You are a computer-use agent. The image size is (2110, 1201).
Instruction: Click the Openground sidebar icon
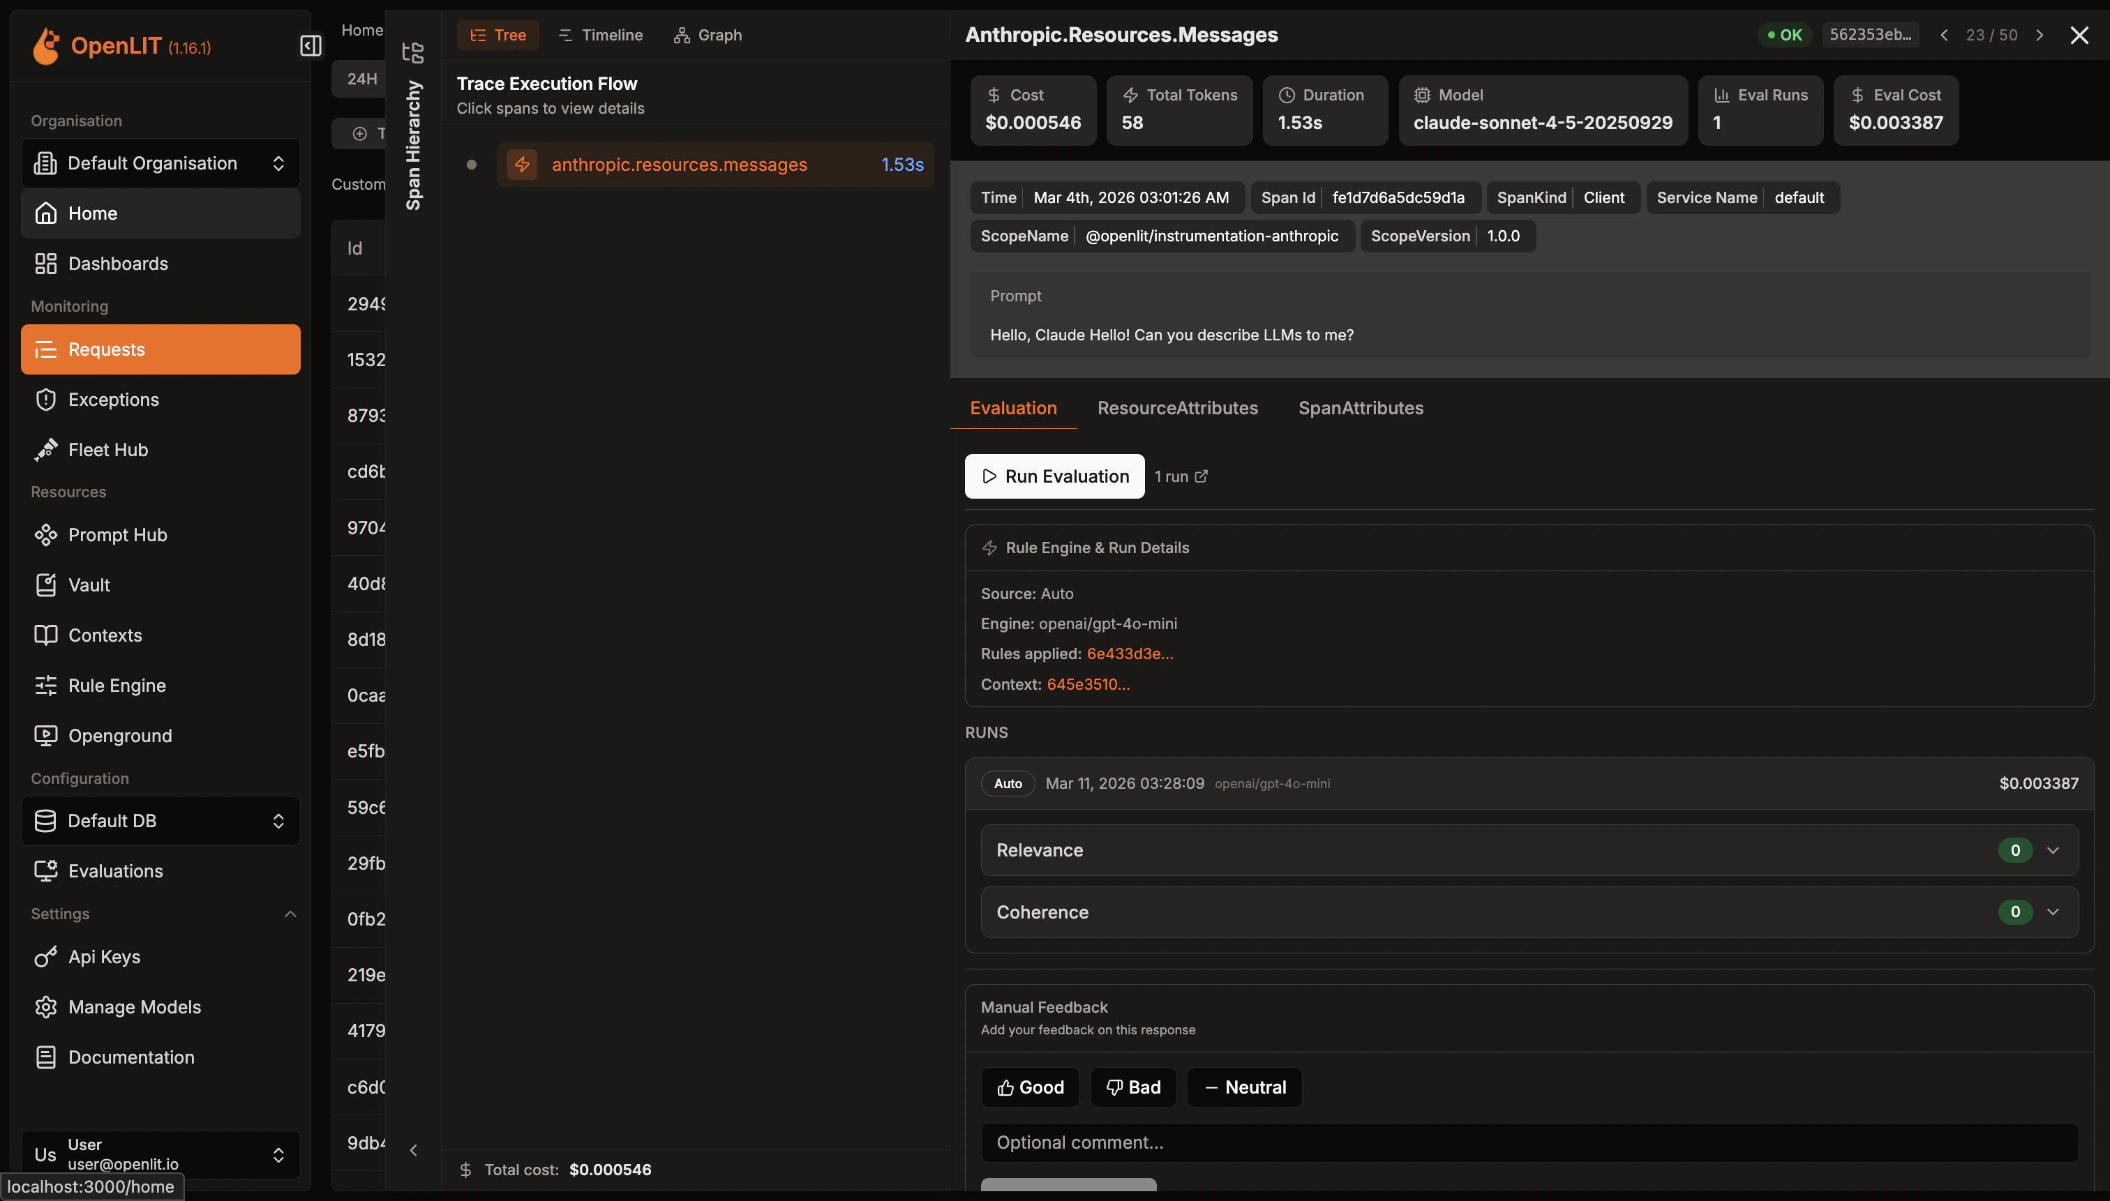46,736
